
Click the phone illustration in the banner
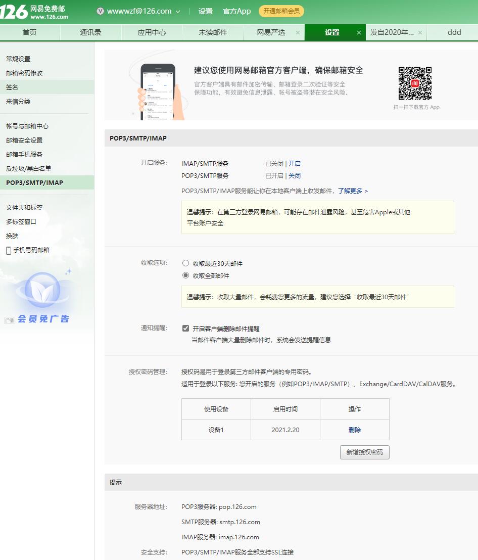pyautogui.click(x=159, y=91)
